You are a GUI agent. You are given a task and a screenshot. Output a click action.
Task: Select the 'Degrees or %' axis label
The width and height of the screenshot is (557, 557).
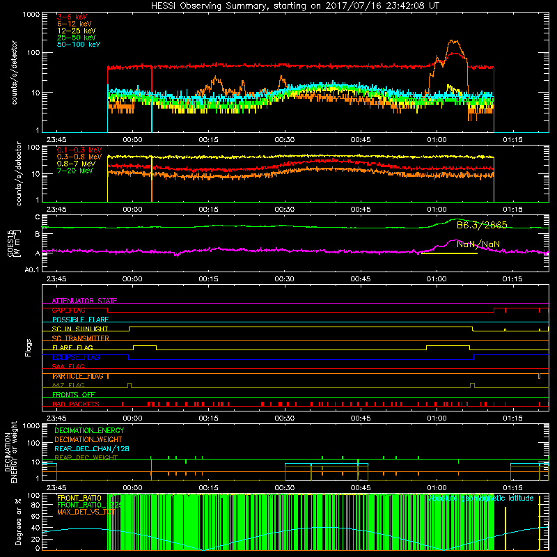coord(18,521)
